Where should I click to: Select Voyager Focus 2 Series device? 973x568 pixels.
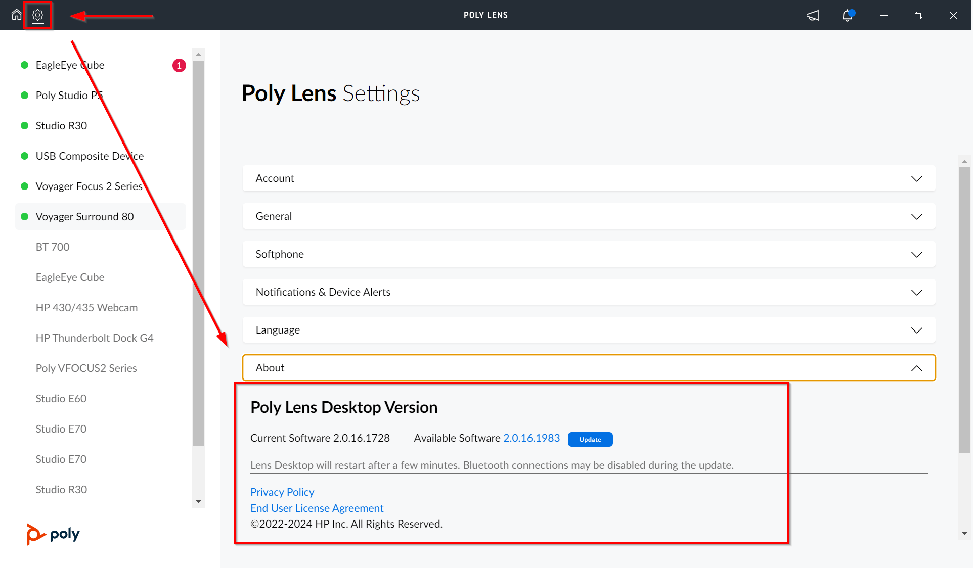(x=89, y=186)
